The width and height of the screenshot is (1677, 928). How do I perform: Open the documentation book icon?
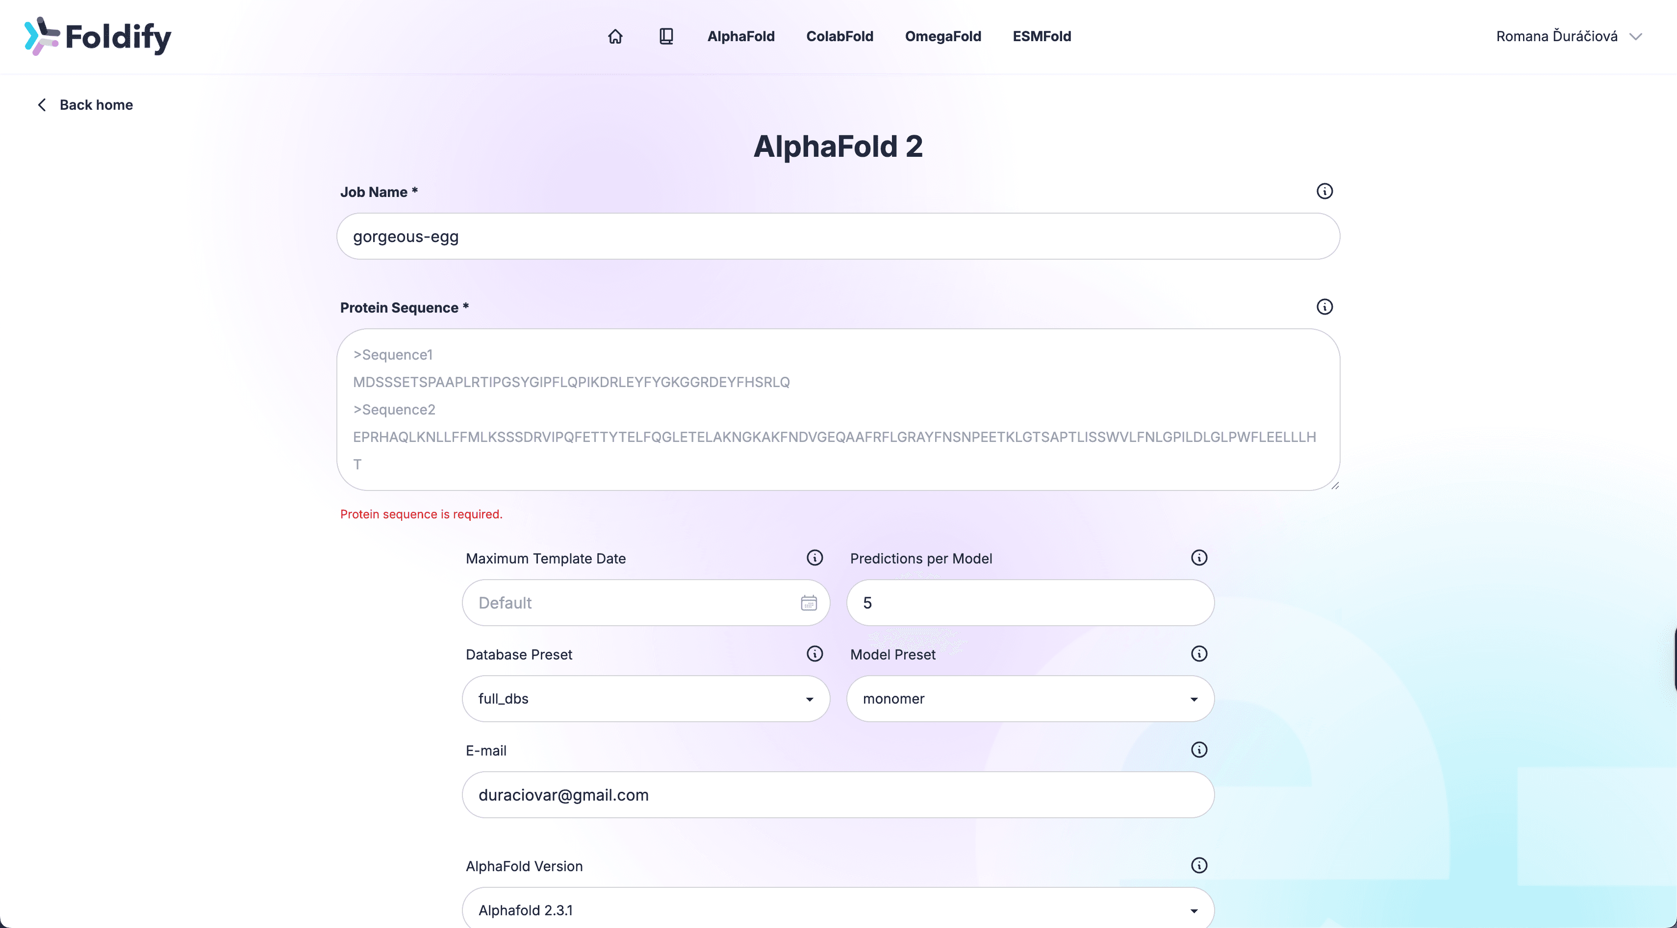(666, 36)
